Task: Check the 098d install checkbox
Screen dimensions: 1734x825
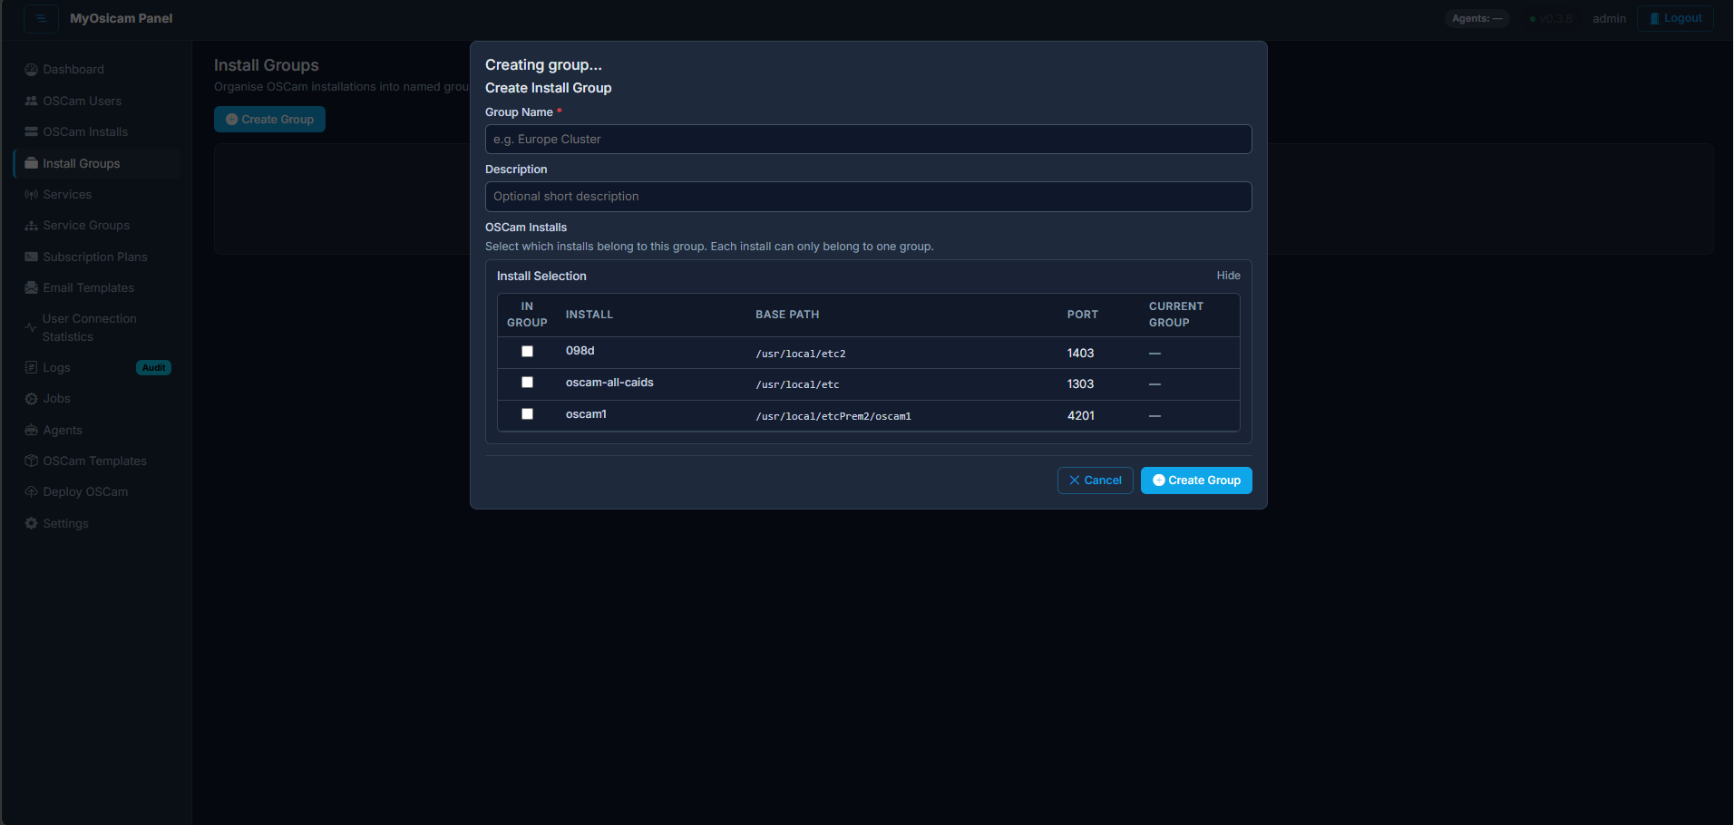Action: point(527,352)
